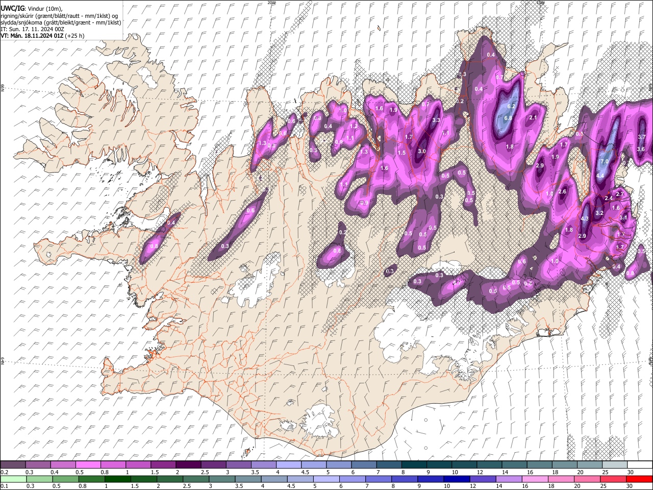Click the 6.2 precipitation value on the map
653x490 pixels.
pyautogui.click(x=511, y=106)
